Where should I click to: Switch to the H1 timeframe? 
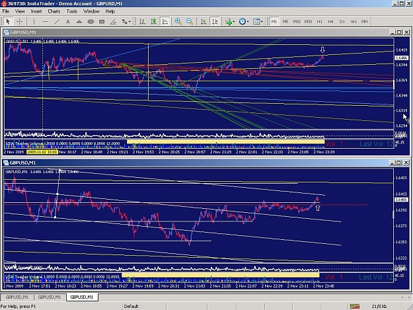tap(319, 21)
